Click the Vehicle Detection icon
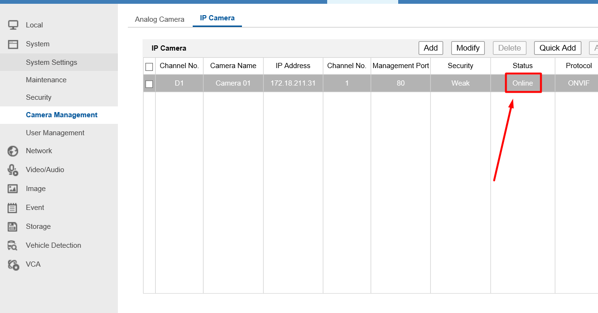The image size is (598, 313). point(13,245)
